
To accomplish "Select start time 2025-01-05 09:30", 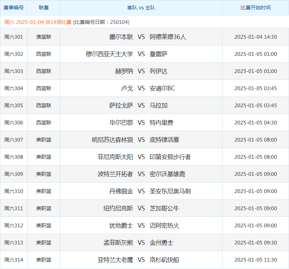I will (256, 243).
